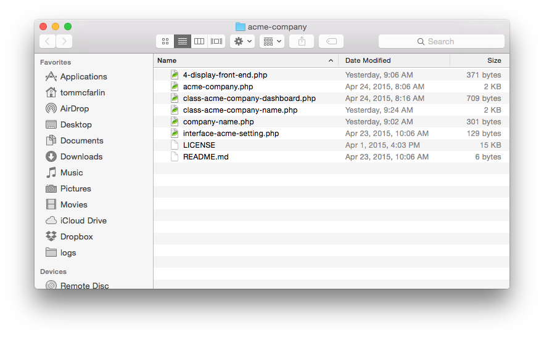
Task: Sort files by Size column
Action: 480,60
